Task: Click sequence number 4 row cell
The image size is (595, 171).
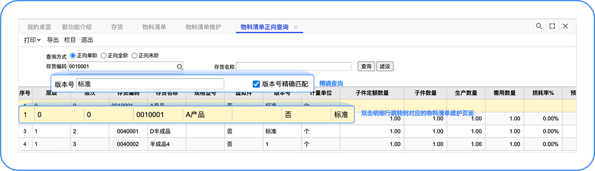Action: tap(25, 144)
